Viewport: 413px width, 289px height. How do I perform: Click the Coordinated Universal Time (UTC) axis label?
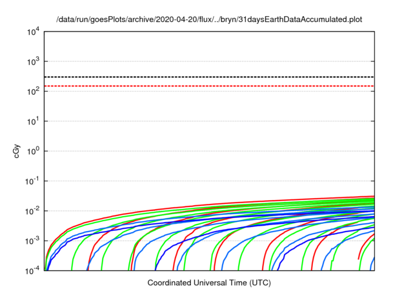click(x=209, y=283)
